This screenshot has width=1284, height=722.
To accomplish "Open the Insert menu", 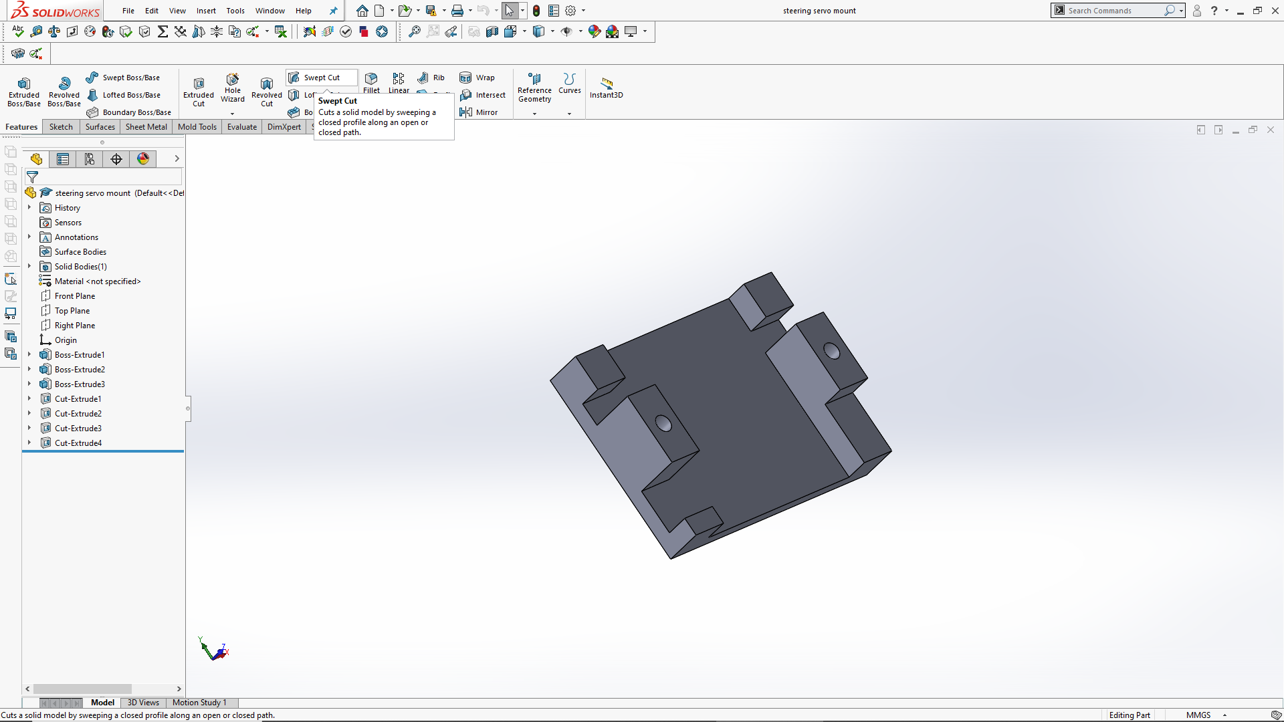I will 206,11.
